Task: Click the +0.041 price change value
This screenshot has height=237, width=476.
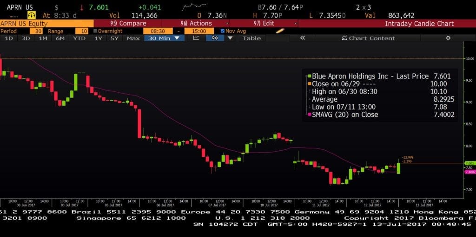Action: pos(150,7)
